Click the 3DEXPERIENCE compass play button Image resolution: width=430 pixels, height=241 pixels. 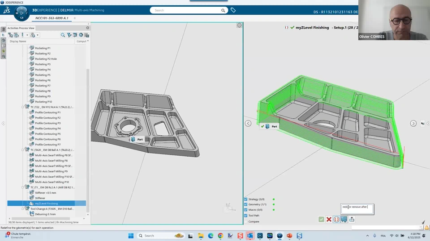click(21, 13)
